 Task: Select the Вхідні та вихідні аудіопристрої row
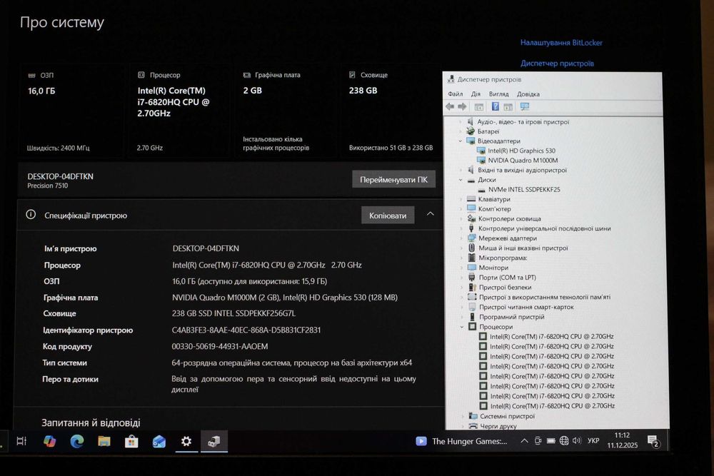coord(523,170)
